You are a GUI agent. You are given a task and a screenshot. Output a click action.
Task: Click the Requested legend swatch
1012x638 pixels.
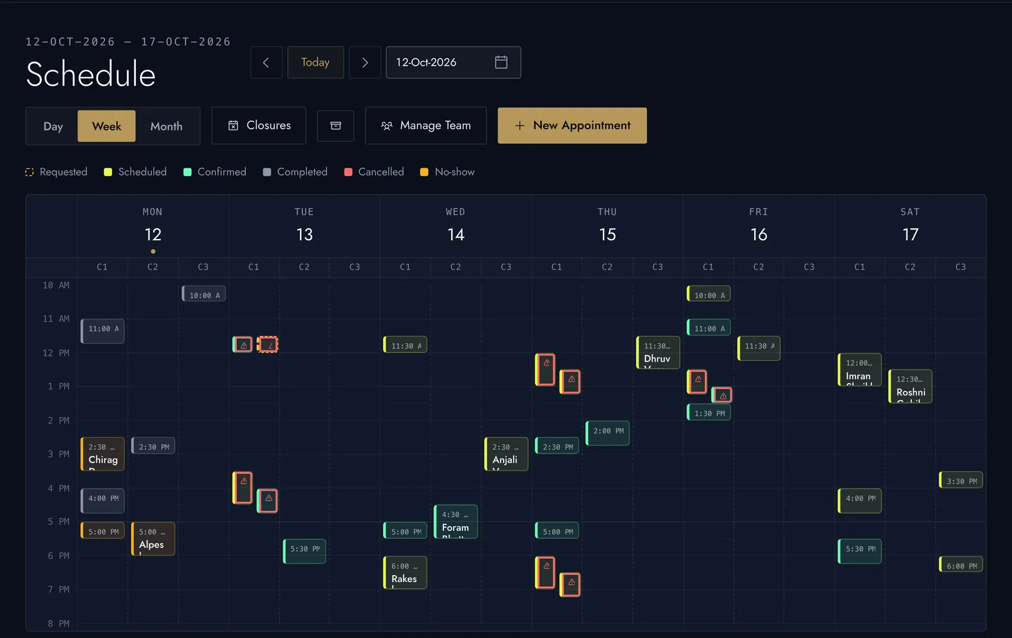[29, 172]
